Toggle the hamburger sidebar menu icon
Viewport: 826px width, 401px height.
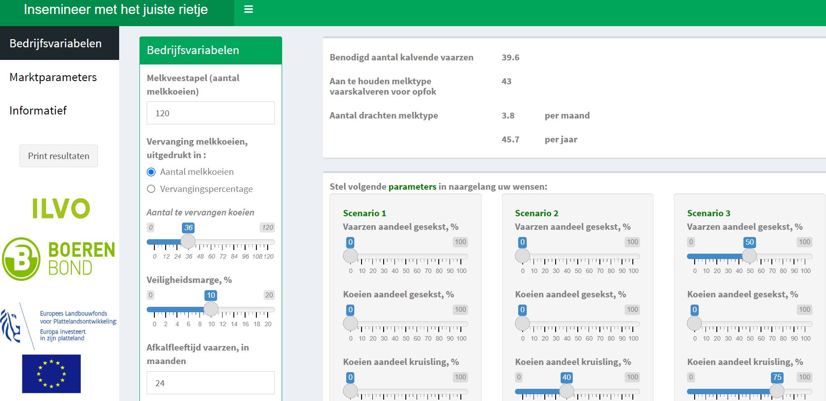(x=248, y=9)
